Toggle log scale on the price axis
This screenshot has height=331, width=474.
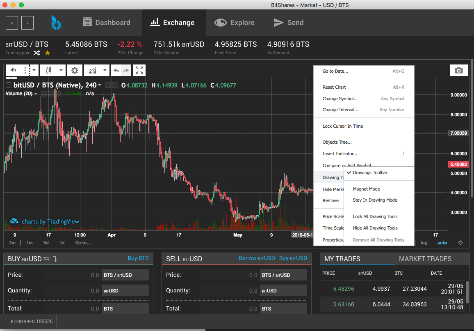pyautogui.click(x=424, y=243)
